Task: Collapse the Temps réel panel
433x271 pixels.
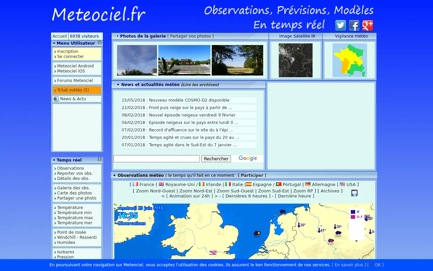Action: tap(100, 160)
